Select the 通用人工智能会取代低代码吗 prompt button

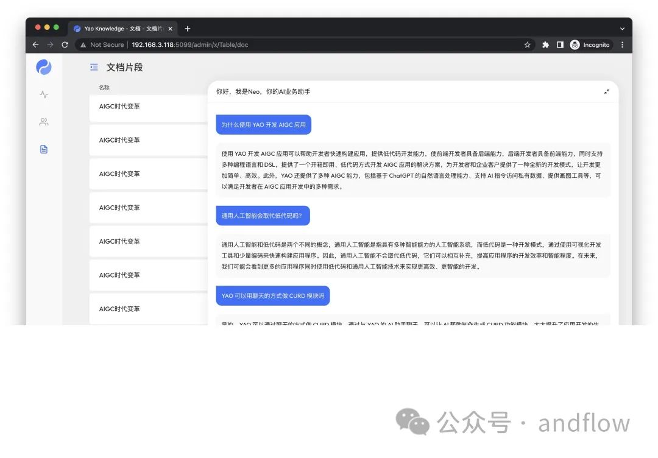tap(263, 216)
